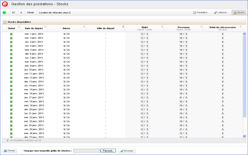
Task: Click filter icon in Date de départ column
Action: [45, 27]
